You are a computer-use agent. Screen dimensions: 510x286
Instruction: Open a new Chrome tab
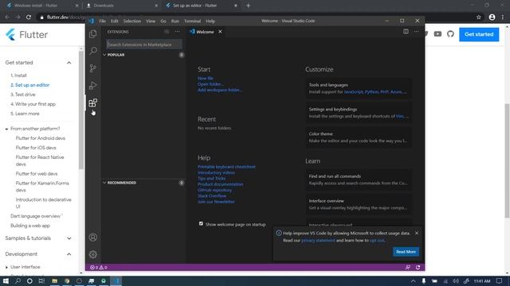point(248,6)
